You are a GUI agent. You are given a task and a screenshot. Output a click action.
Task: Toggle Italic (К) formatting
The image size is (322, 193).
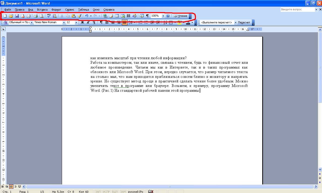[x=88, y=22]
